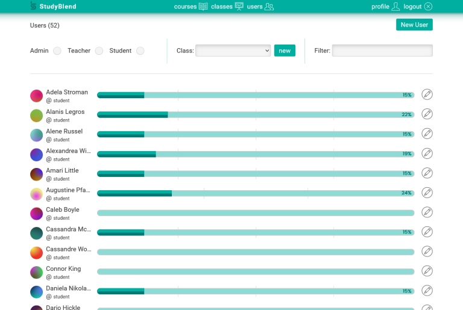Select the Student radio button
Image resolution: width=463 pixels, height=310 pixels.
[x=140, y=51]
